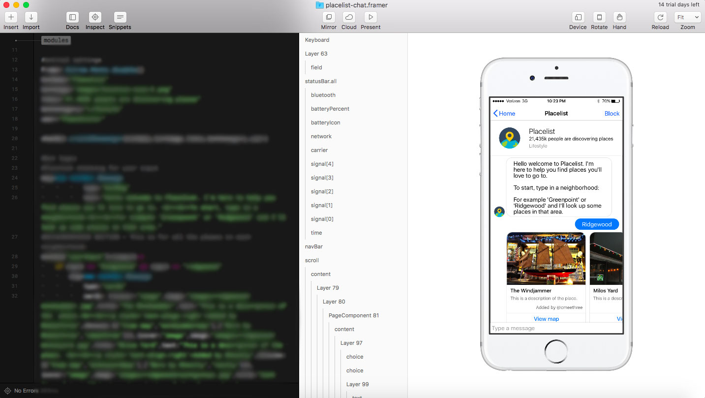The image size is (705, 398).
Task: Select the Keyboard layer
Action: coord(317,40)
